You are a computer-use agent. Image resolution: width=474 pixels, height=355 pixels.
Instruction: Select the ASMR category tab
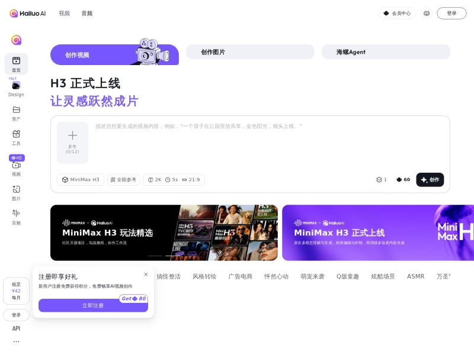pos(416,276)
